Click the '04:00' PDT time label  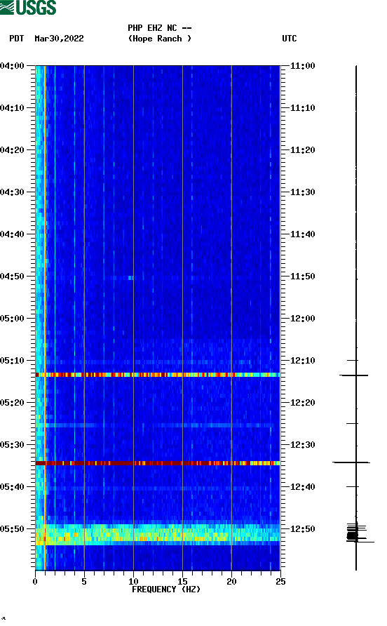point(12,66)
